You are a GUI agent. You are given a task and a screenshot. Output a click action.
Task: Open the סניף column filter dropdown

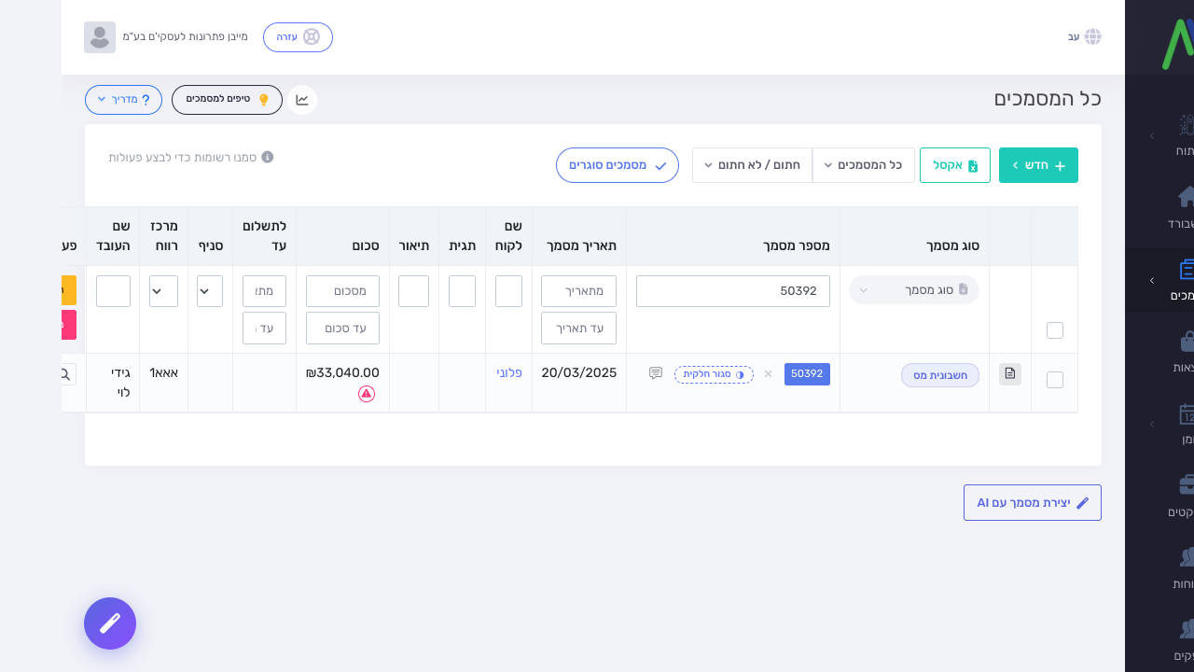tap(210, 291)
